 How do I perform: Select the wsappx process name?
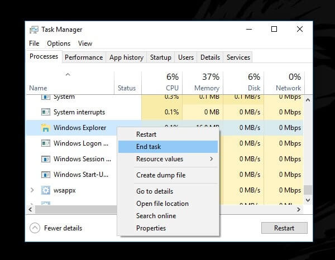65,190
